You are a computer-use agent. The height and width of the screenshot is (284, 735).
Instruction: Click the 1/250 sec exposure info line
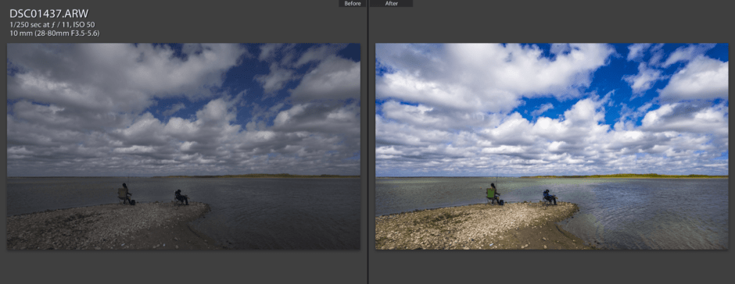click(53, 24)
